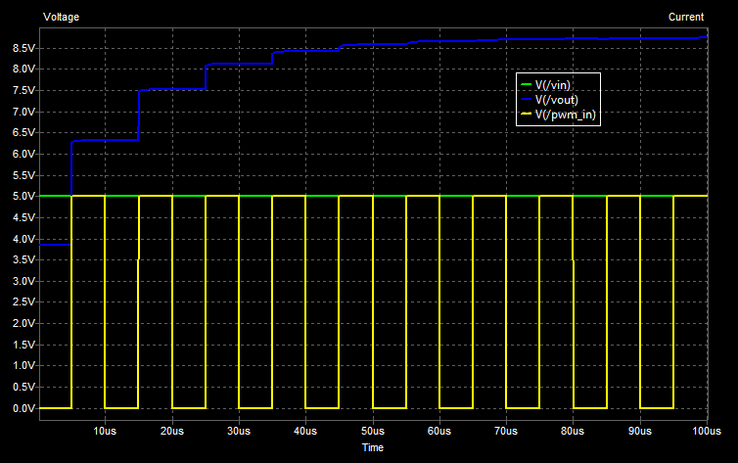Click the yellow V(/pwm_in) legend line marker
738x463 pixels.
pyautogui.click(x=527, y=115)
